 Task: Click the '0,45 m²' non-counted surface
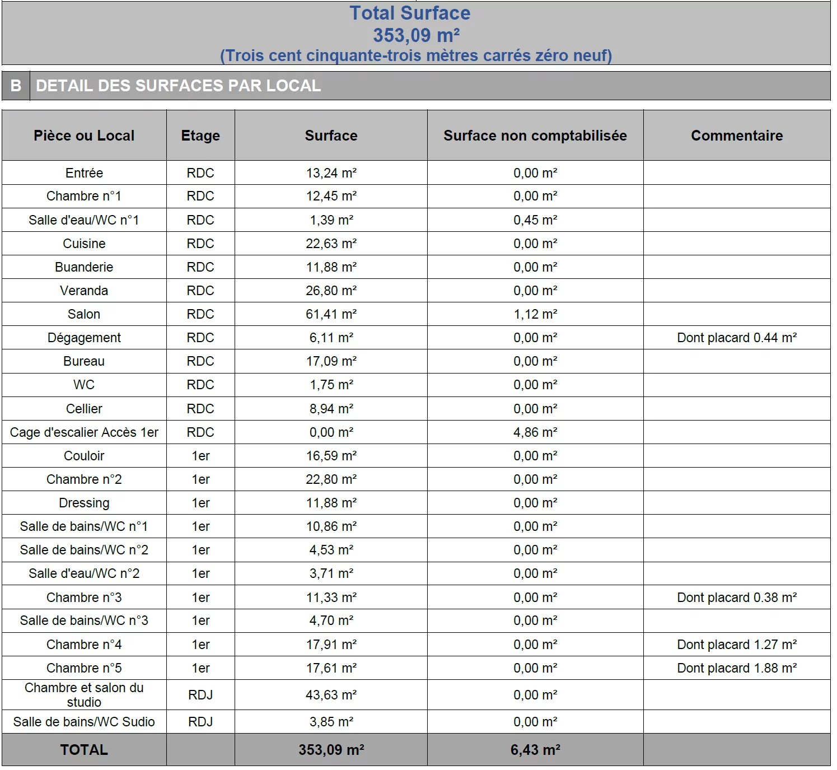(535, 220)
